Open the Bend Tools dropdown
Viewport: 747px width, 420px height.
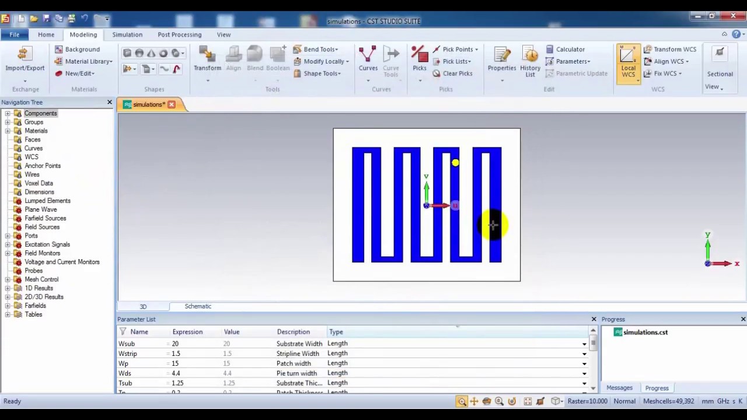pyautogui.click(x=315, y=50)
